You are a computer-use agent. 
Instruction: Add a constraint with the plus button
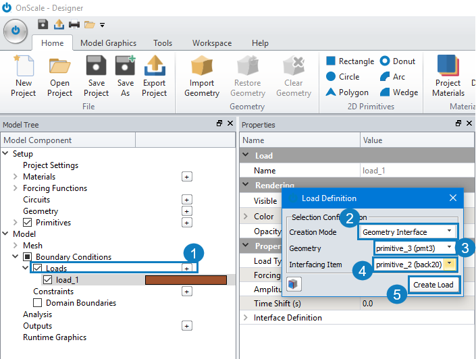click(x=187, y=292)
